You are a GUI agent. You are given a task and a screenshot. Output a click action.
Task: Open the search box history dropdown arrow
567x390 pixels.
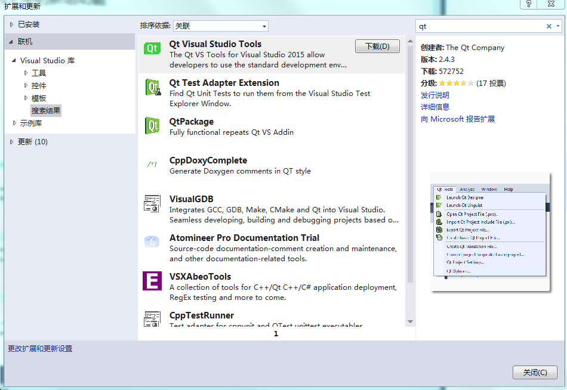(558, 26)
